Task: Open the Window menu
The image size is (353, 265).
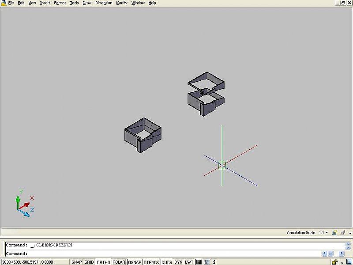Action: pyautogui.click(x=138, y=3)
